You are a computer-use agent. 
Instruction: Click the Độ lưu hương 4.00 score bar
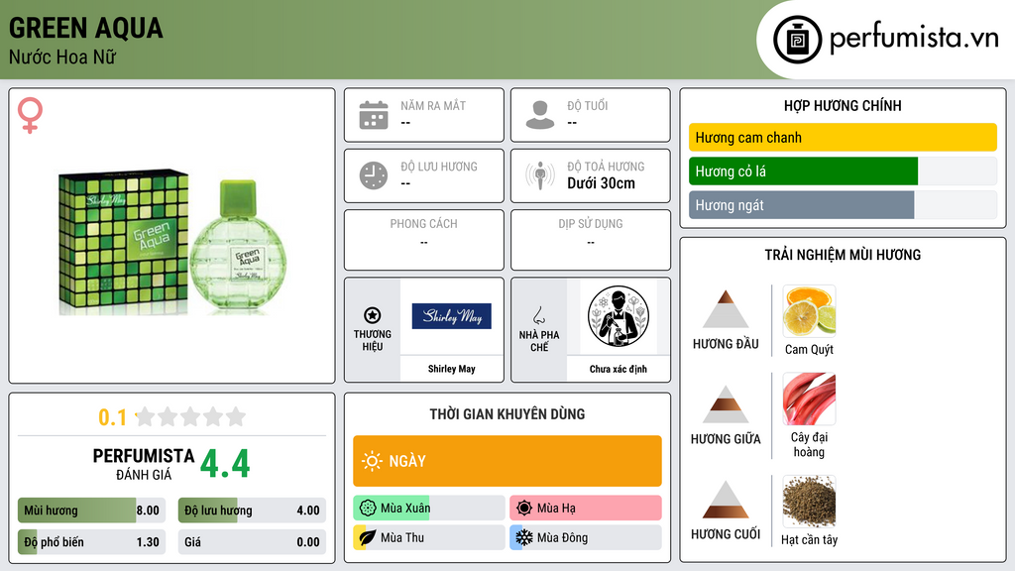pos(252,511)
